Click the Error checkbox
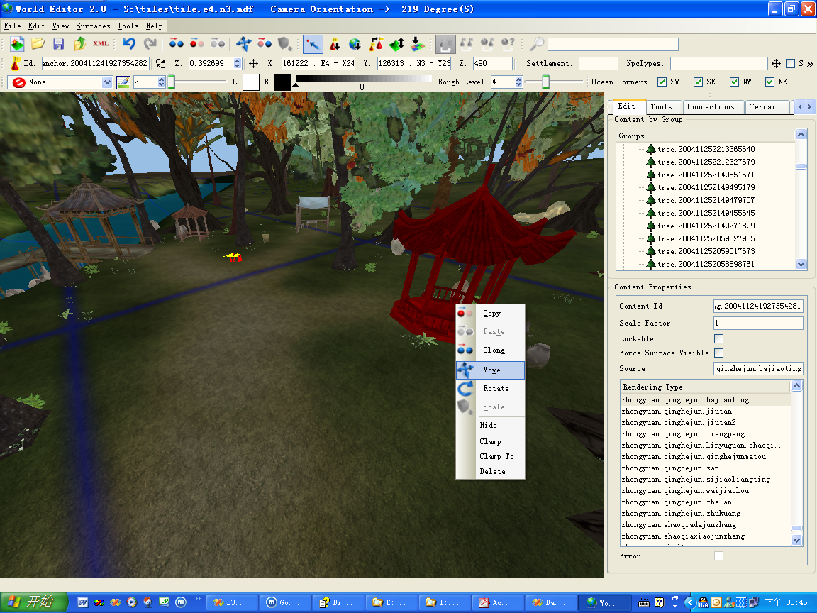The width and height of the screenshot is (817, 613). pos(718,556)
